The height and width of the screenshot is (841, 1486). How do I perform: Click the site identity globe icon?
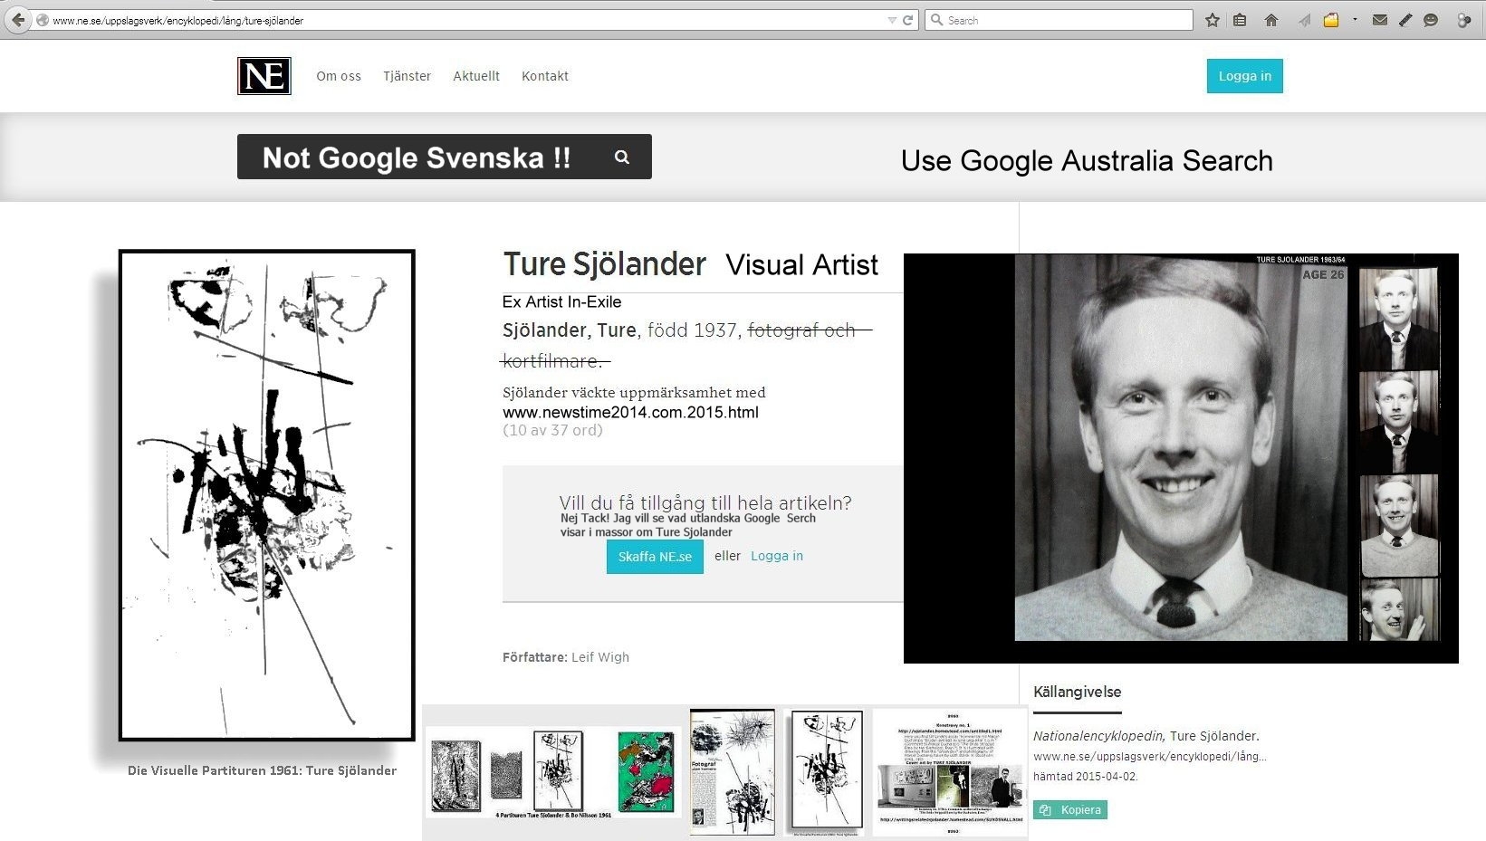(x=43, y=20)
